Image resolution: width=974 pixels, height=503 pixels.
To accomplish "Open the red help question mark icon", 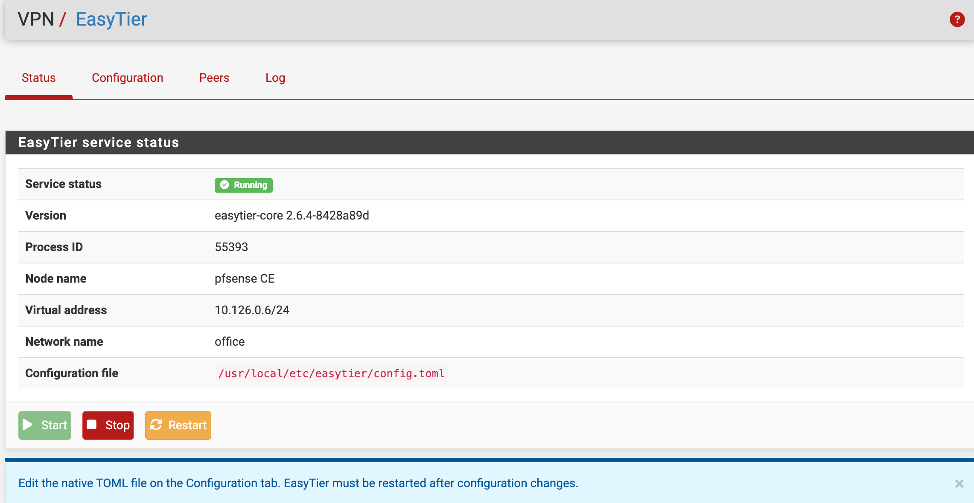I will pos(957,19).
